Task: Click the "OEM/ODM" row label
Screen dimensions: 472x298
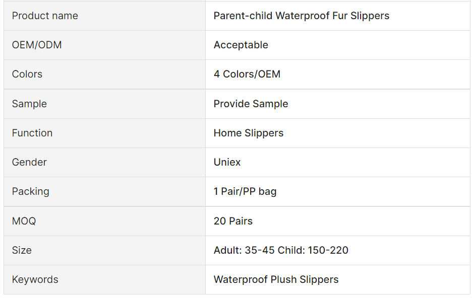Action: [37, 45]
